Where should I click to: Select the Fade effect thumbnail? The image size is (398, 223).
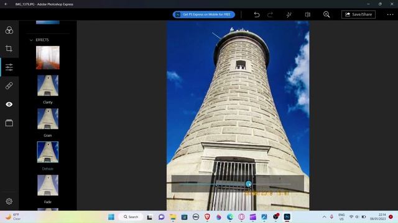coord(48,185)
